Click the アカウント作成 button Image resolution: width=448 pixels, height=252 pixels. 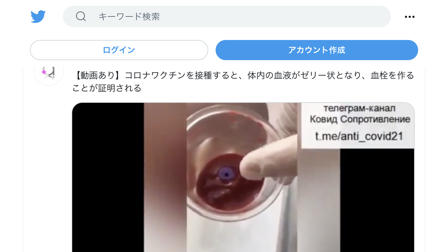point(317,50)
